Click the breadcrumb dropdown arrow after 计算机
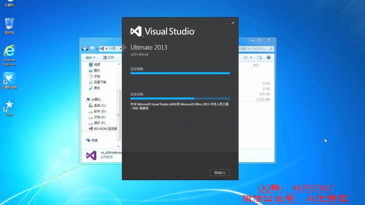The image size is (365, 205). pos(120,48)
